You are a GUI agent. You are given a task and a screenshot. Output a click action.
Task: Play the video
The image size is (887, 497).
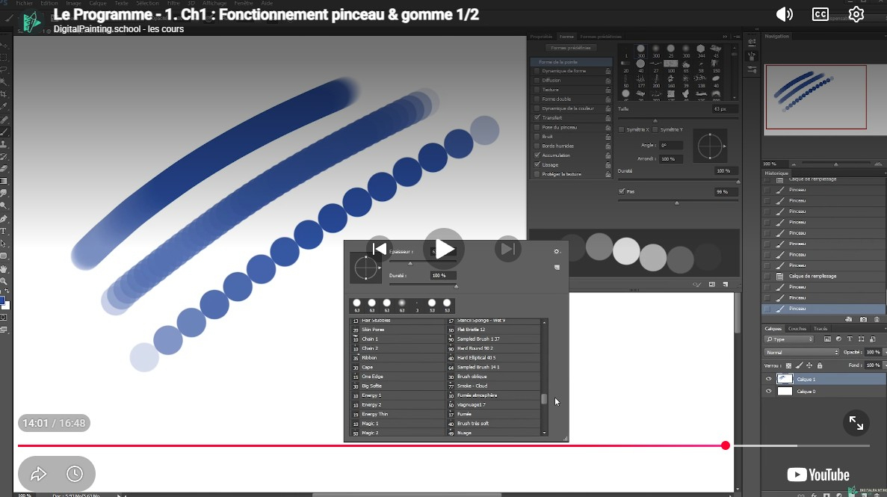pyautogui.click(x=444, y=249)
